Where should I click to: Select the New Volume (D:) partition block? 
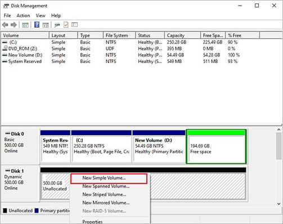coord(159,146)
